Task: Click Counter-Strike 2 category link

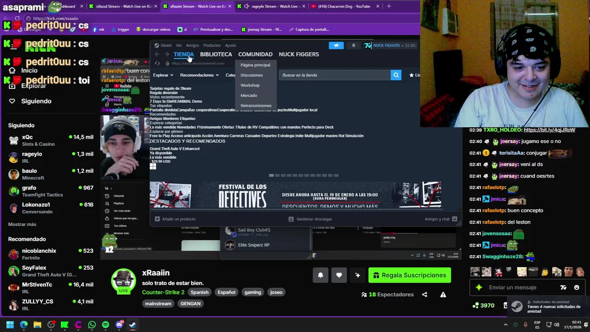Action: tap(163, 292)
